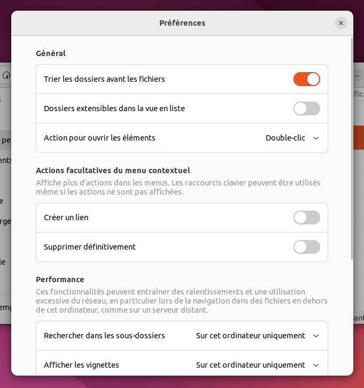364x388 pixels.
Task: Click the Créer un lien row label
Action: pyautogui.click(x=66, y=218)
